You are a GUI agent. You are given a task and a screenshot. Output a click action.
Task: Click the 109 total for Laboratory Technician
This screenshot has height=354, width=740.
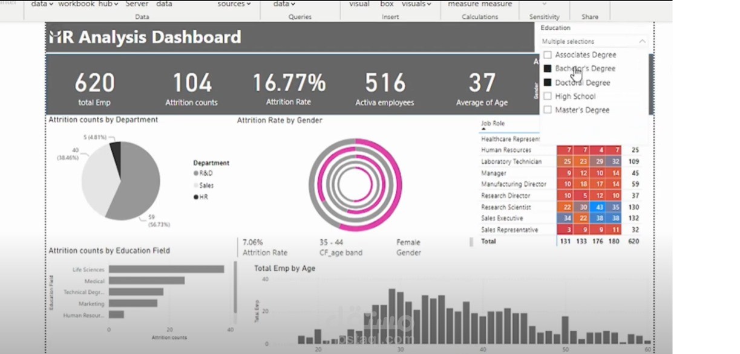(634, 161)
